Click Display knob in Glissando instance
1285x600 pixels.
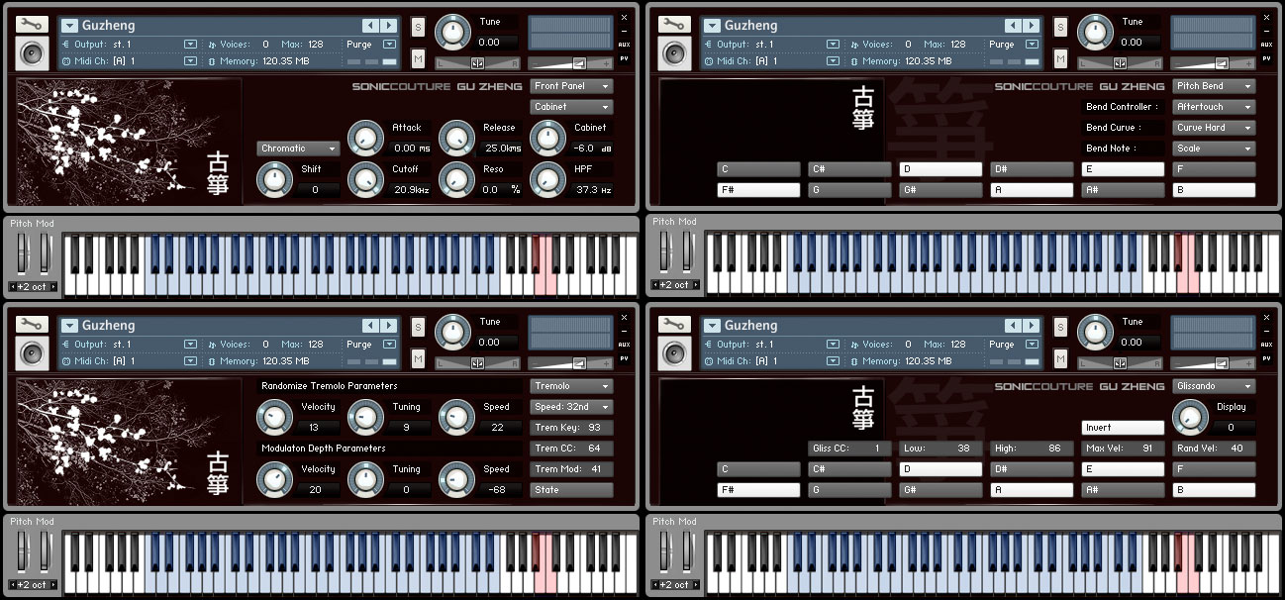click(x=1190, y=418)
